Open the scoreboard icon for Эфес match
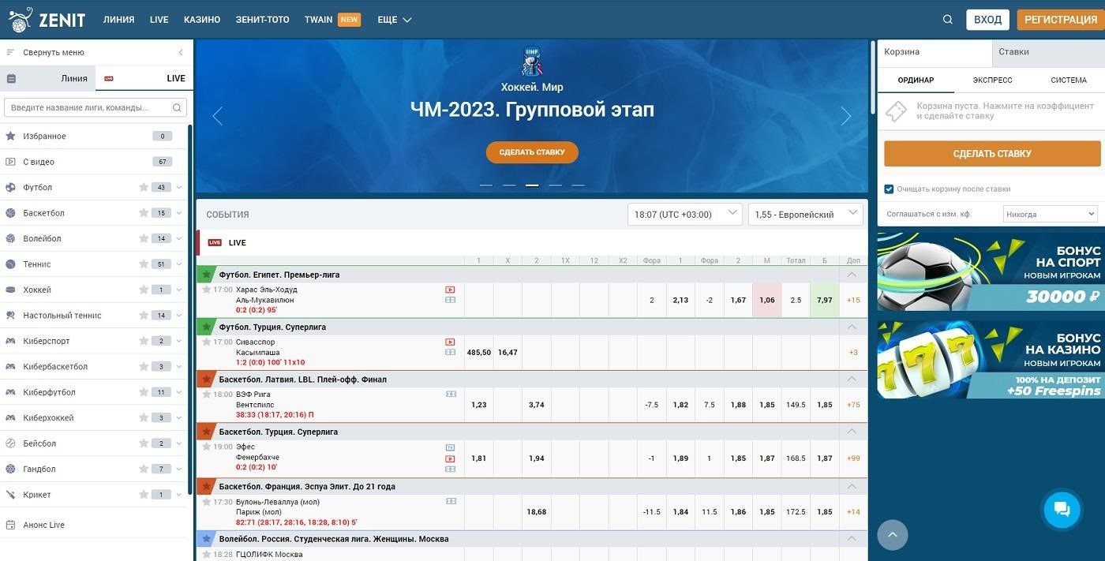 450,469
